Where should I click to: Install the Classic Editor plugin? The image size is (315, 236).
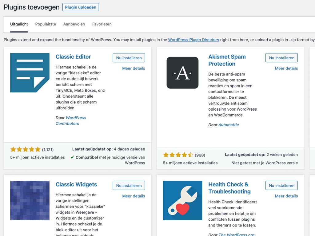tap(129, 57)
